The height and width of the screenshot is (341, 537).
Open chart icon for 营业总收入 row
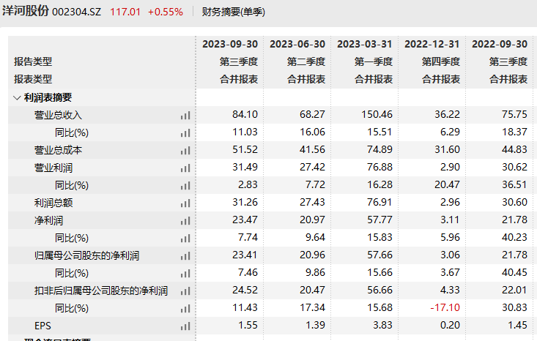(185, 116)
